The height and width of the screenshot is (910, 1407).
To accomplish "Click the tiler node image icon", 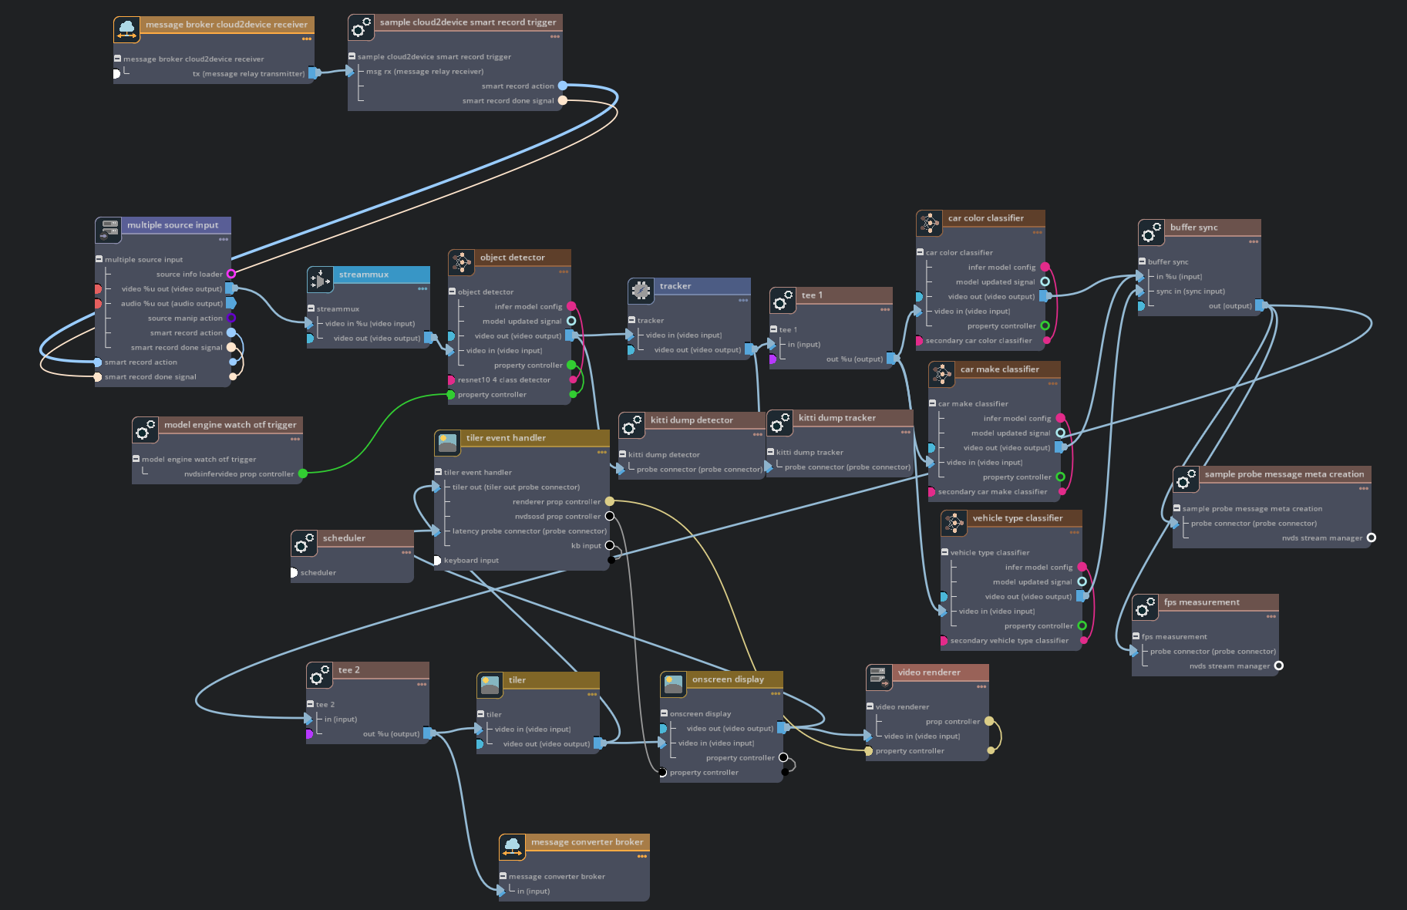I will [490, 685].
